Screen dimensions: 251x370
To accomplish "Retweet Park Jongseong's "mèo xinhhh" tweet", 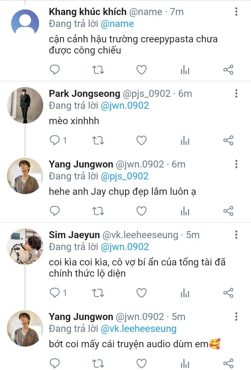I will 98,141.
